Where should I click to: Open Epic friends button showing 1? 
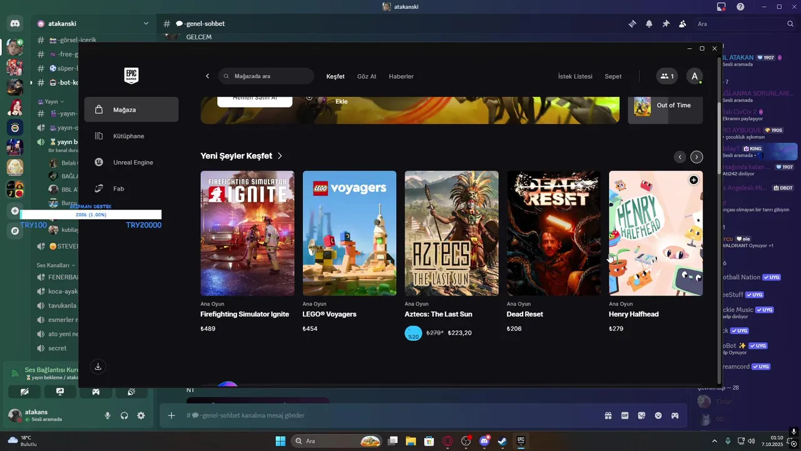pos(667,76)
